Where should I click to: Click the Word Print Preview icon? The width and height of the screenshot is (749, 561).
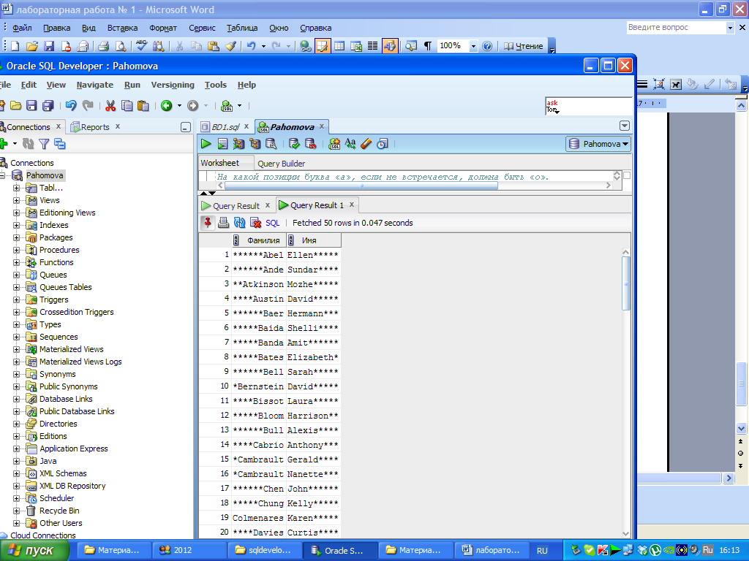[x=121, y=46]
